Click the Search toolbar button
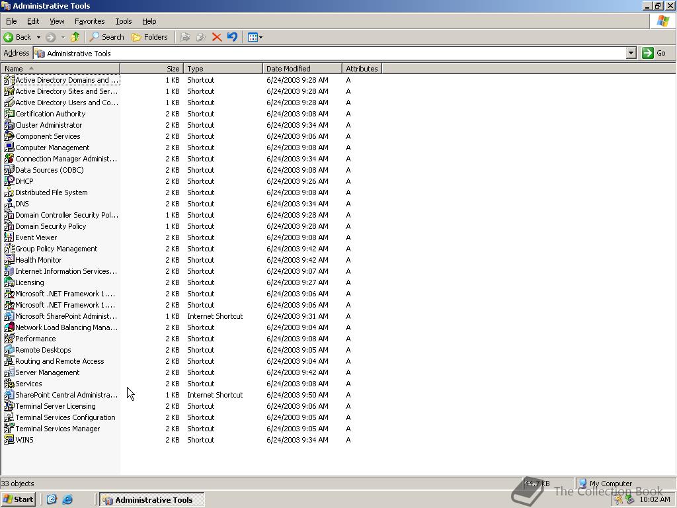 (106, 37)
